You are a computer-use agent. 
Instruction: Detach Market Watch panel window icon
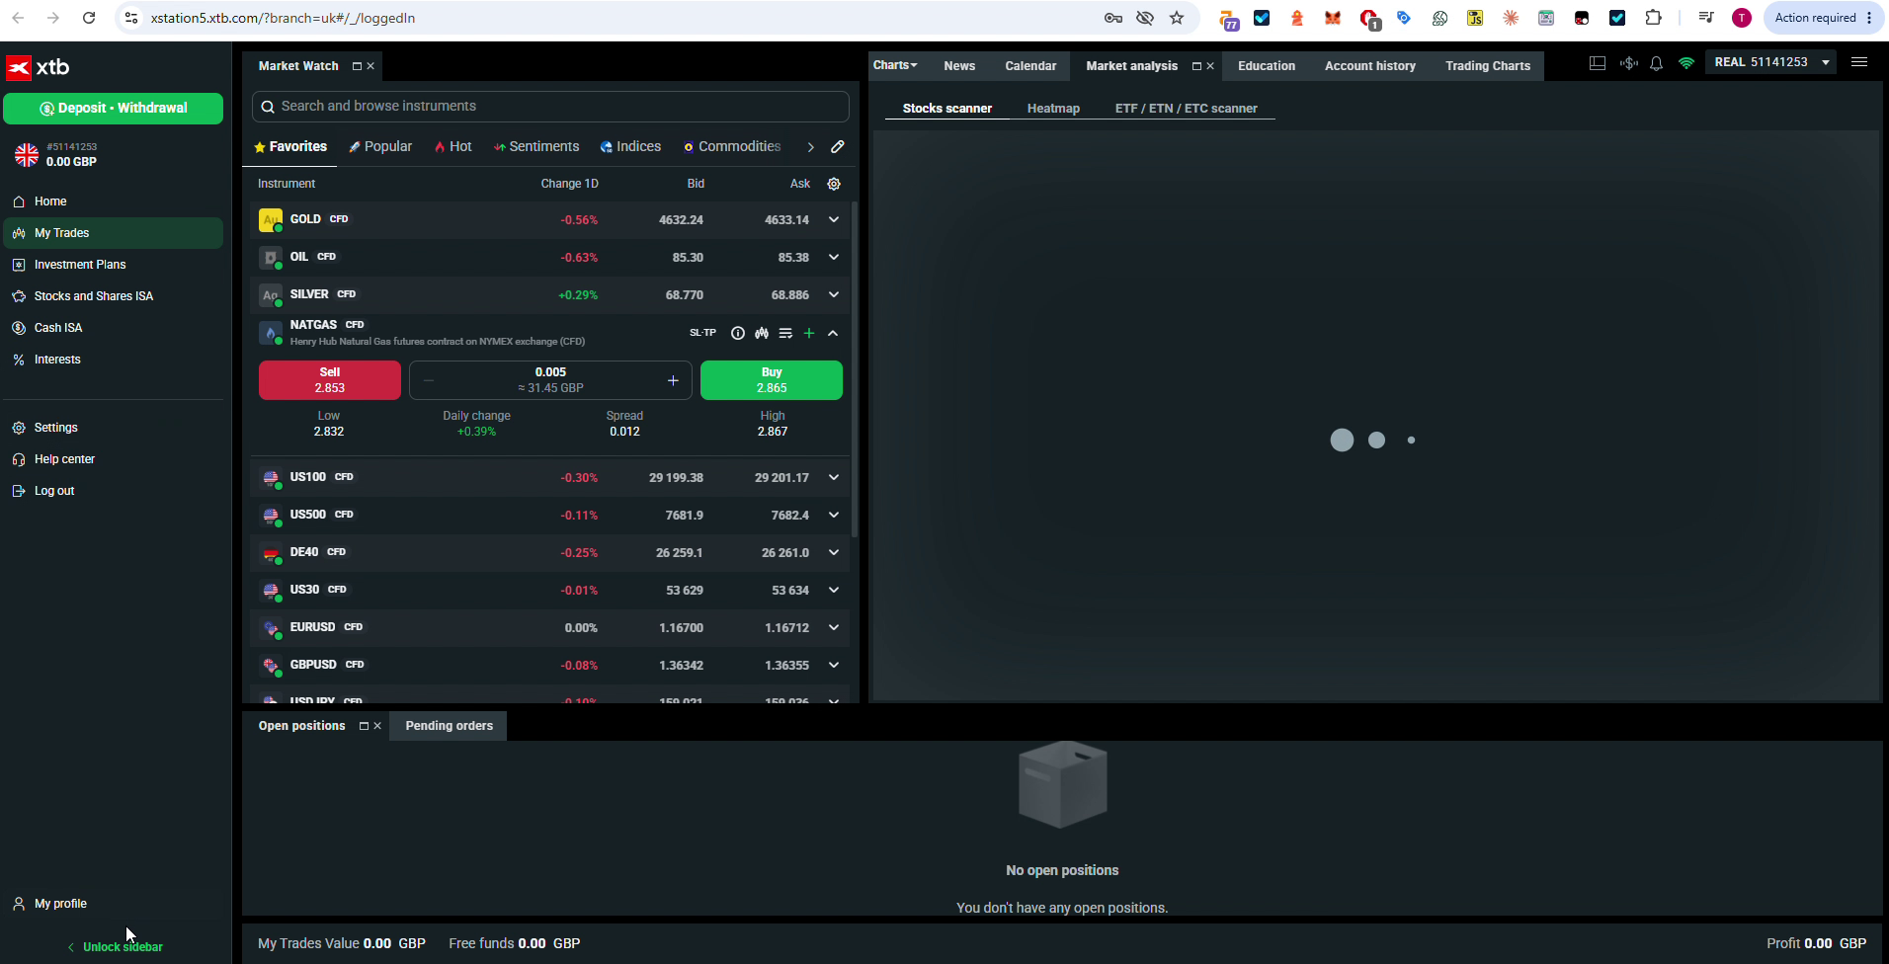click(357, 66)
